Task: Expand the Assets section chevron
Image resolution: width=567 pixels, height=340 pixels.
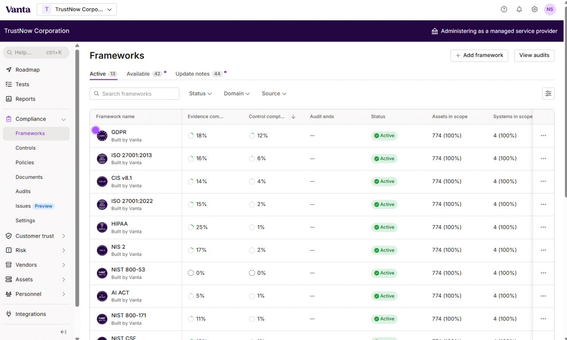Action: [x=63, y=279]
